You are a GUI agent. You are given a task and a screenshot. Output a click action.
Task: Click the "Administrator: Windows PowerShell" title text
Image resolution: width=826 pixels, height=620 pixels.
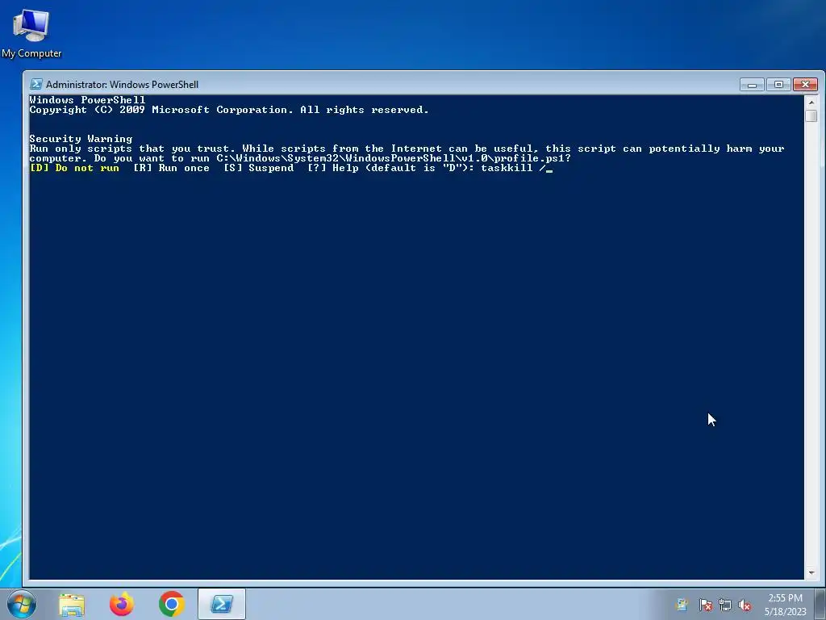[x=123, y=84]
